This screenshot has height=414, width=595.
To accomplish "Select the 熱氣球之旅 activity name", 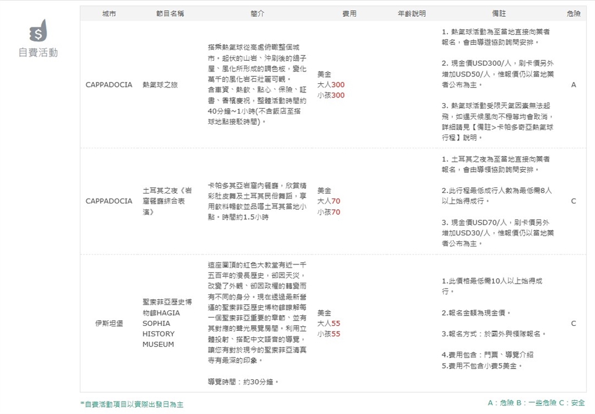I will pos(160,84).
